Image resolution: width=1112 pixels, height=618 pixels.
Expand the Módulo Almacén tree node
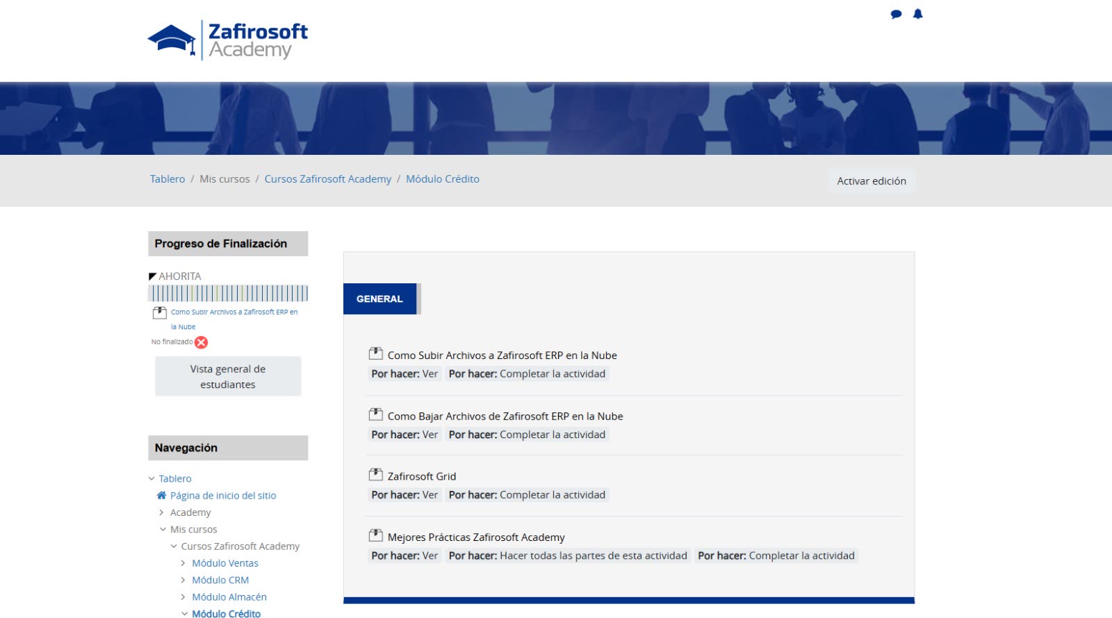click(183, 597)
